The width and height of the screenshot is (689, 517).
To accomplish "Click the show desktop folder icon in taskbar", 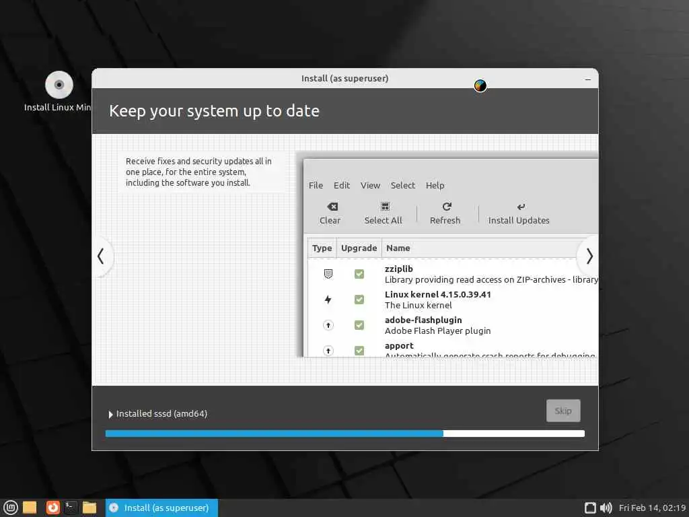I will (30, 508).
